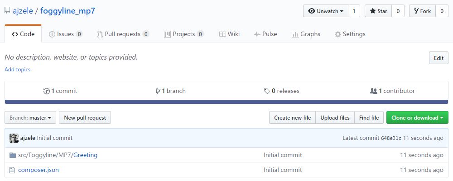Click the file icon beside composer.json
Screen dimensions: 453x181
[12, 170]
